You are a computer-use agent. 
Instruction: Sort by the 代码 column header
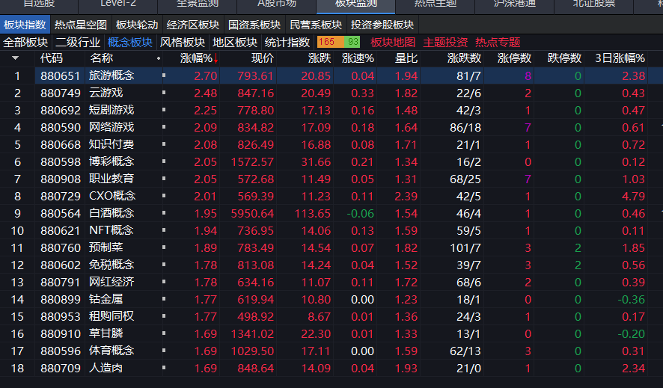52,58
